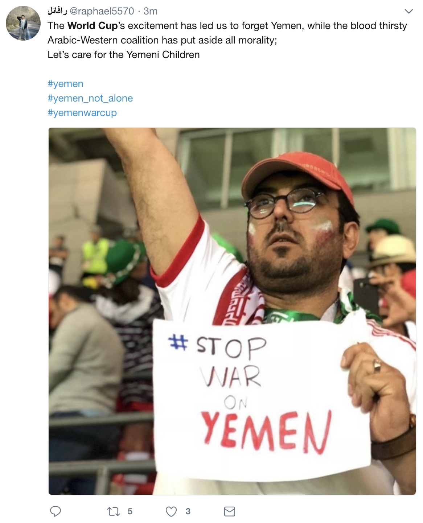This screenshot has height=523, width=423.
Task: Open the tweet options chevron menu
Action: pyautogui.click(x=409, y=11)
